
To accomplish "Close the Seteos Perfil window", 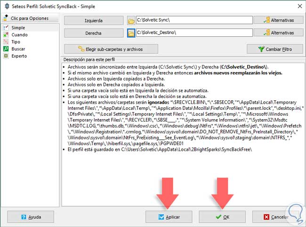I will [300, 6].
